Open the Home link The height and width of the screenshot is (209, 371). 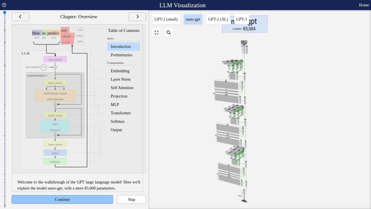pyautogui.click(x=364, y=5)
